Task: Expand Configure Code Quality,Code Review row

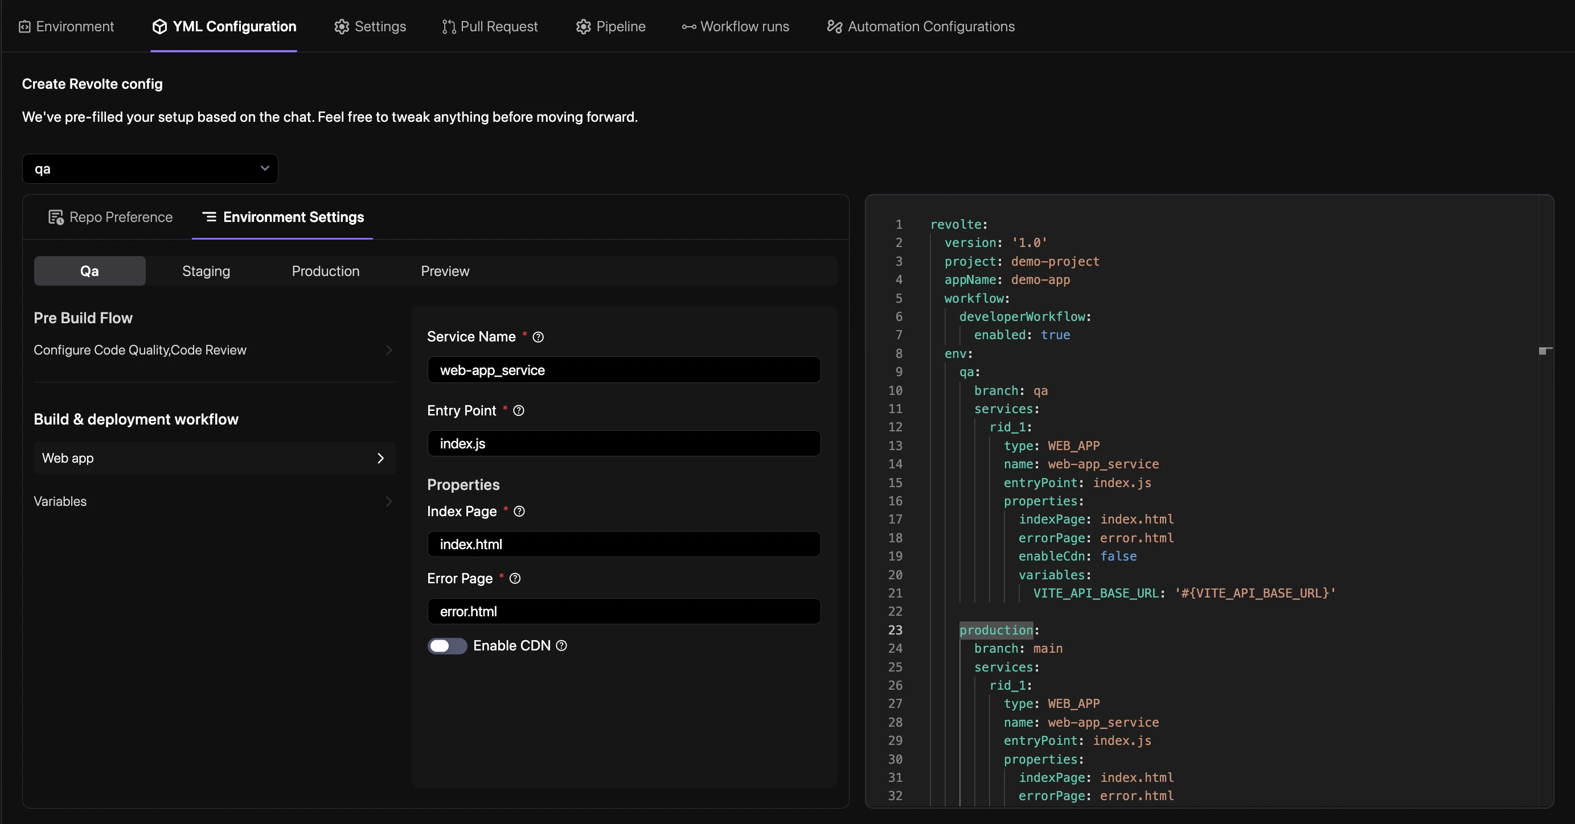Action: click(214, 350)
